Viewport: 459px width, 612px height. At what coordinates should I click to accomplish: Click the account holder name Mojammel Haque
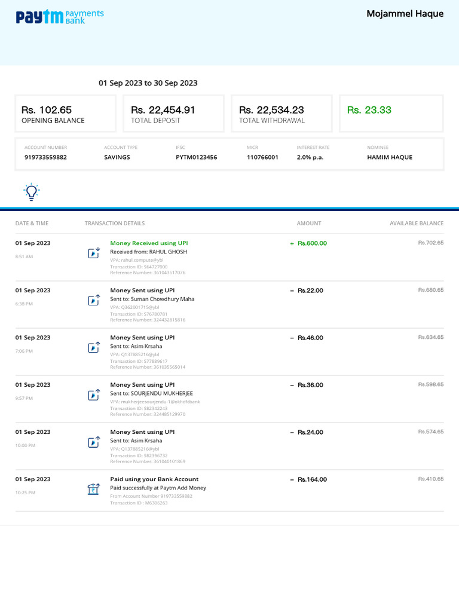click(x=405, y=14)
